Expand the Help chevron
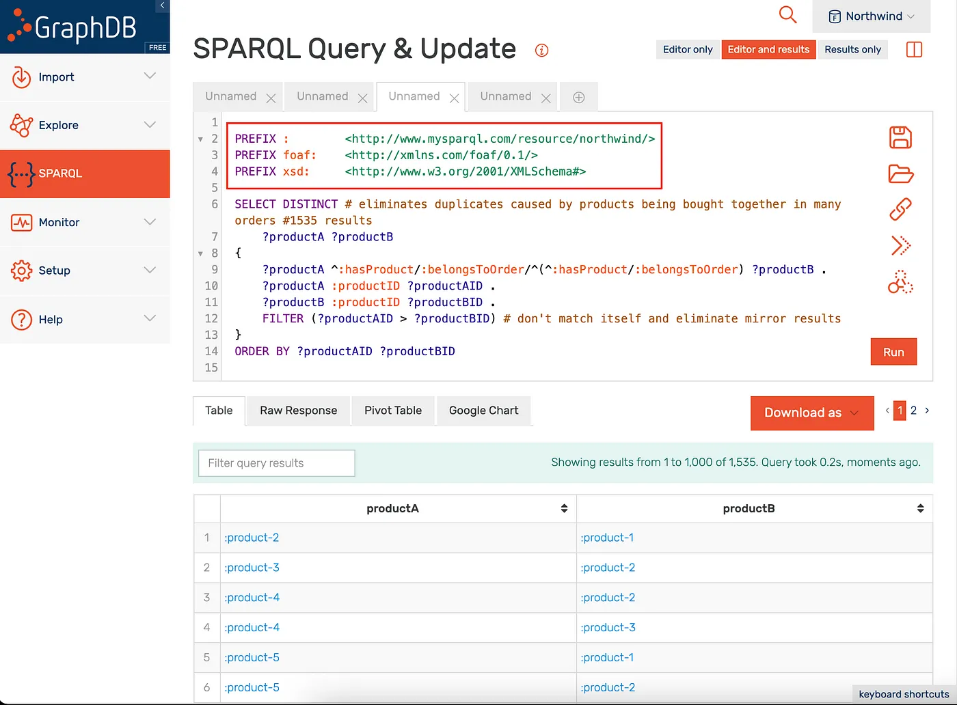Viewport: 957px width, 705px height. (x=150, y=318)
